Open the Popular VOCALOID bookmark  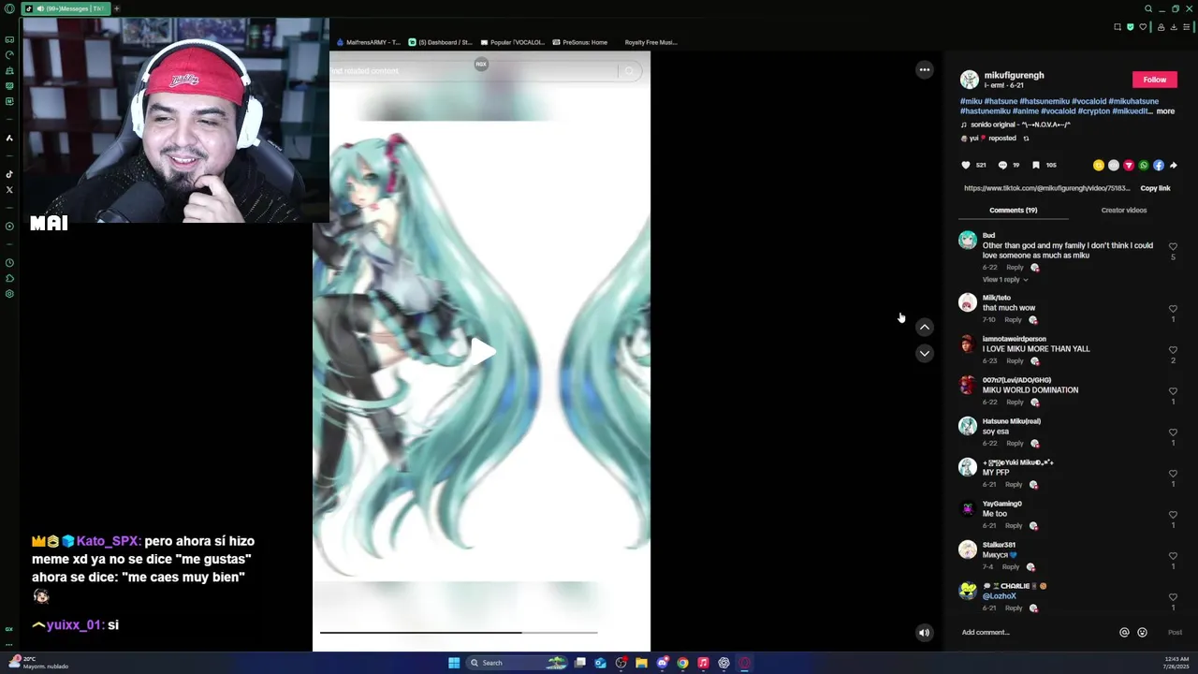(512, 42)
